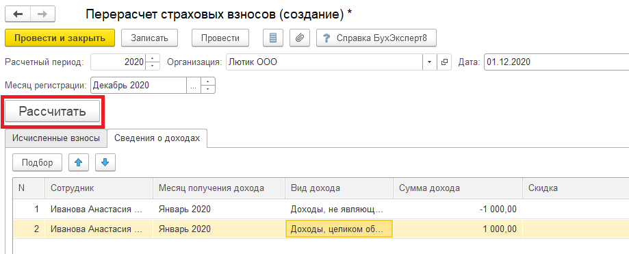Select the Доходы, целиком об… cell in row 2
This screenshot has width=629, height=254.
[339, 229]
